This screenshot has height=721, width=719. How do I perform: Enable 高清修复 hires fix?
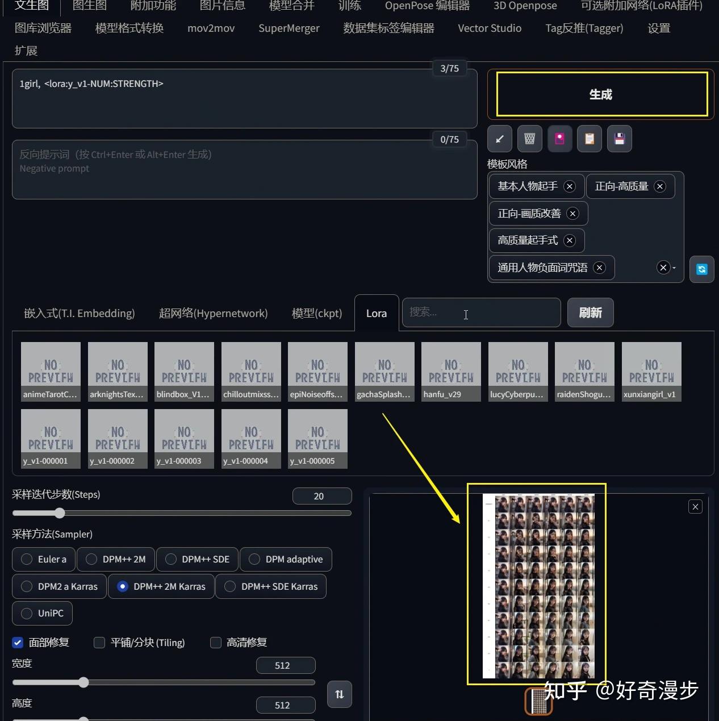(216, 643)
